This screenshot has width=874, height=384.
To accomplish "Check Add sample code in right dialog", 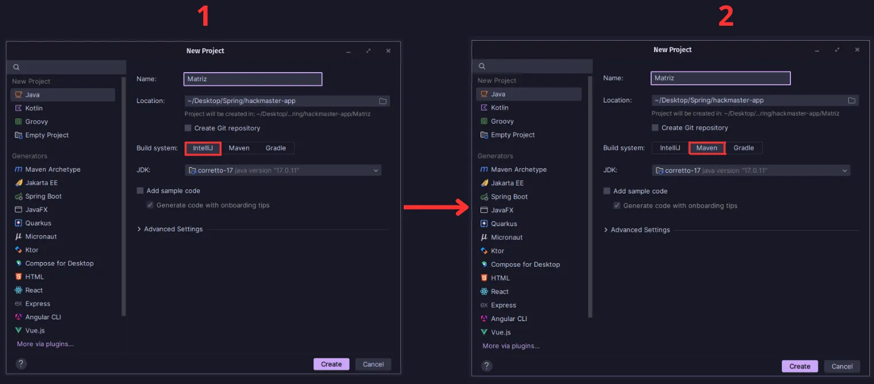I will coord(607,191).
